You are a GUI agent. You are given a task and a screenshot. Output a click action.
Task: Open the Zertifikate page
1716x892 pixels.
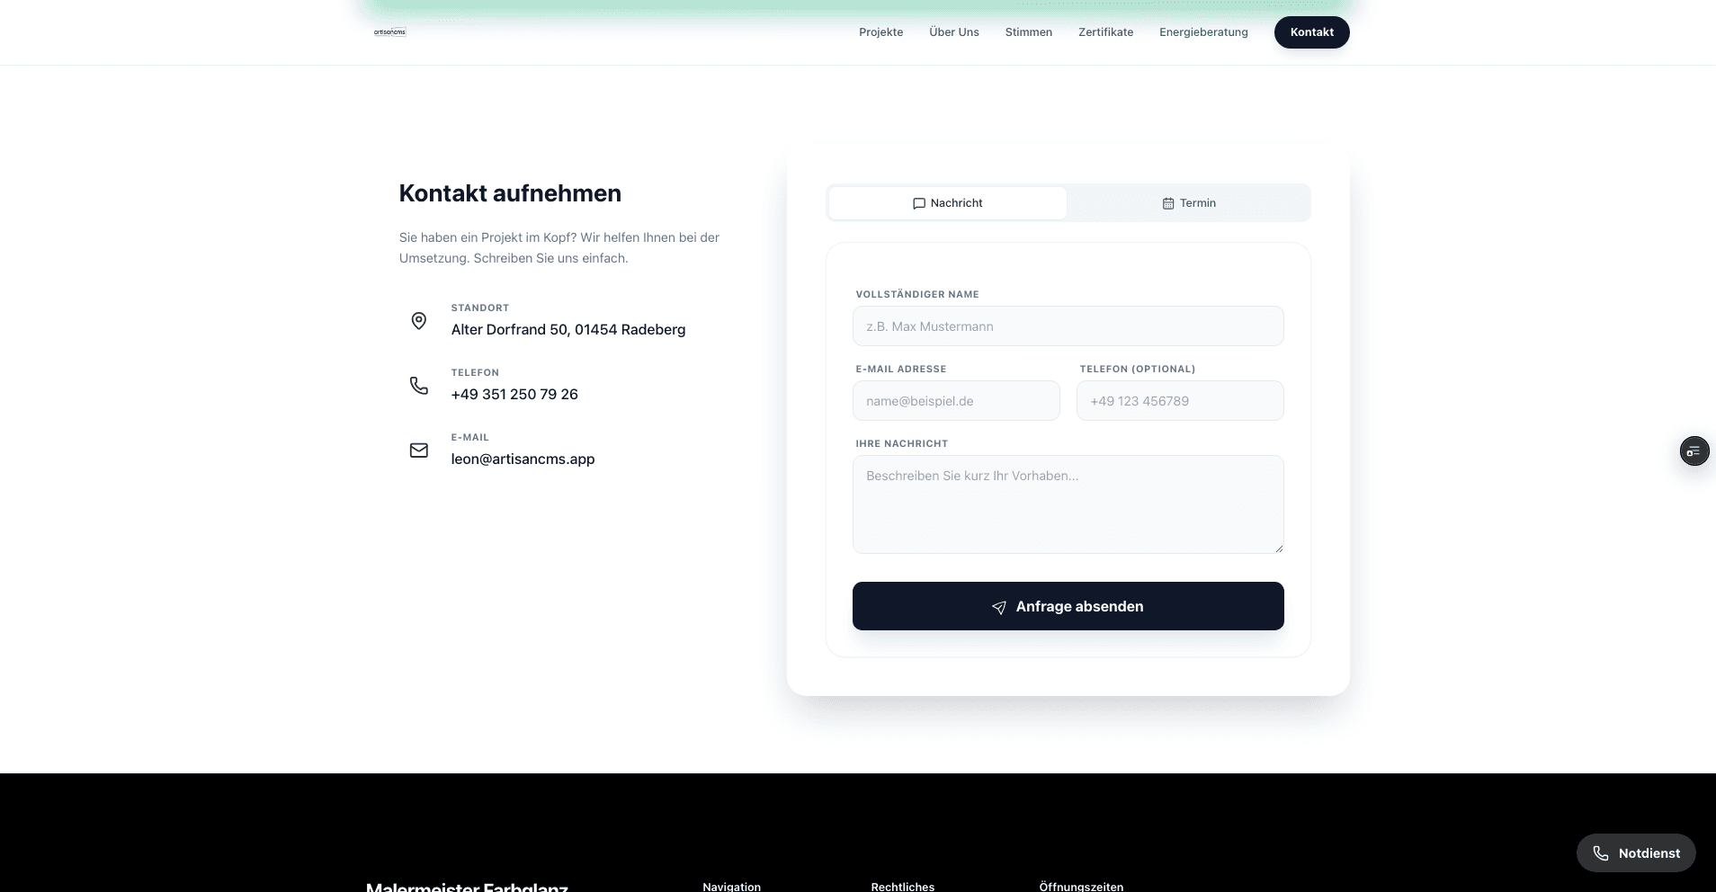[x=1105, y=32]
